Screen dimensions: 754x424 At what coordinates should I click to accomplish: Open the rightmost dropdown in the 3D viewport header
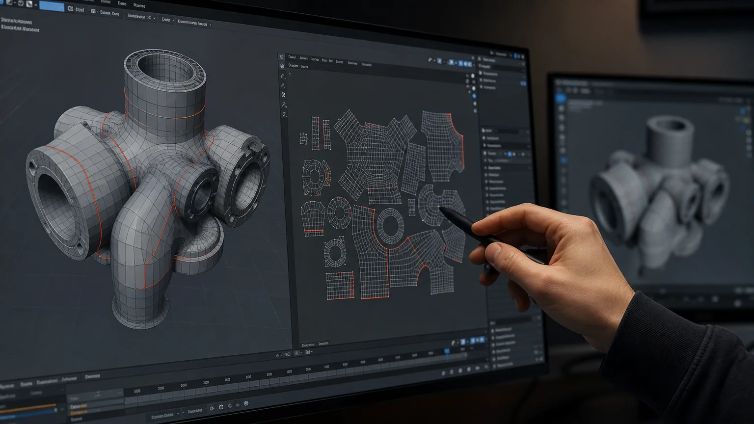tap(195, 23)
